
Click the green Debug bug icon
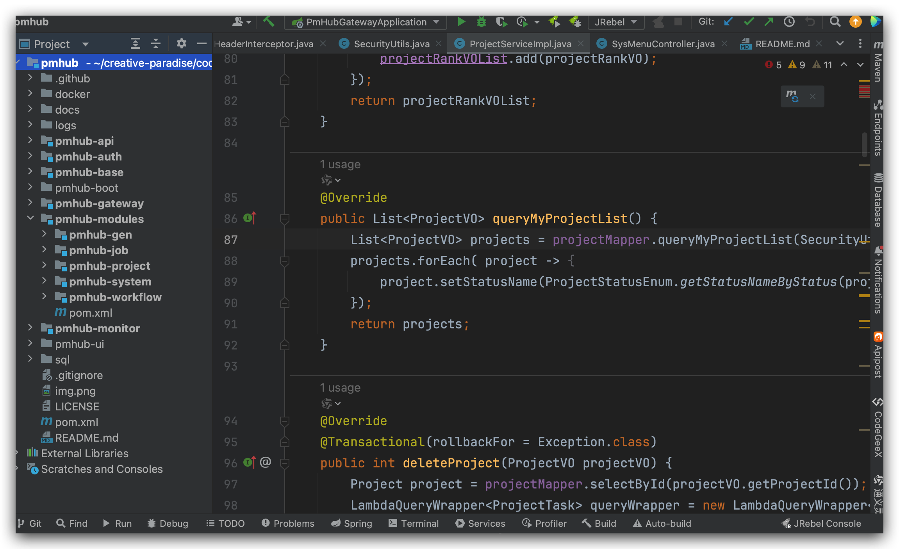pos(481,22)
